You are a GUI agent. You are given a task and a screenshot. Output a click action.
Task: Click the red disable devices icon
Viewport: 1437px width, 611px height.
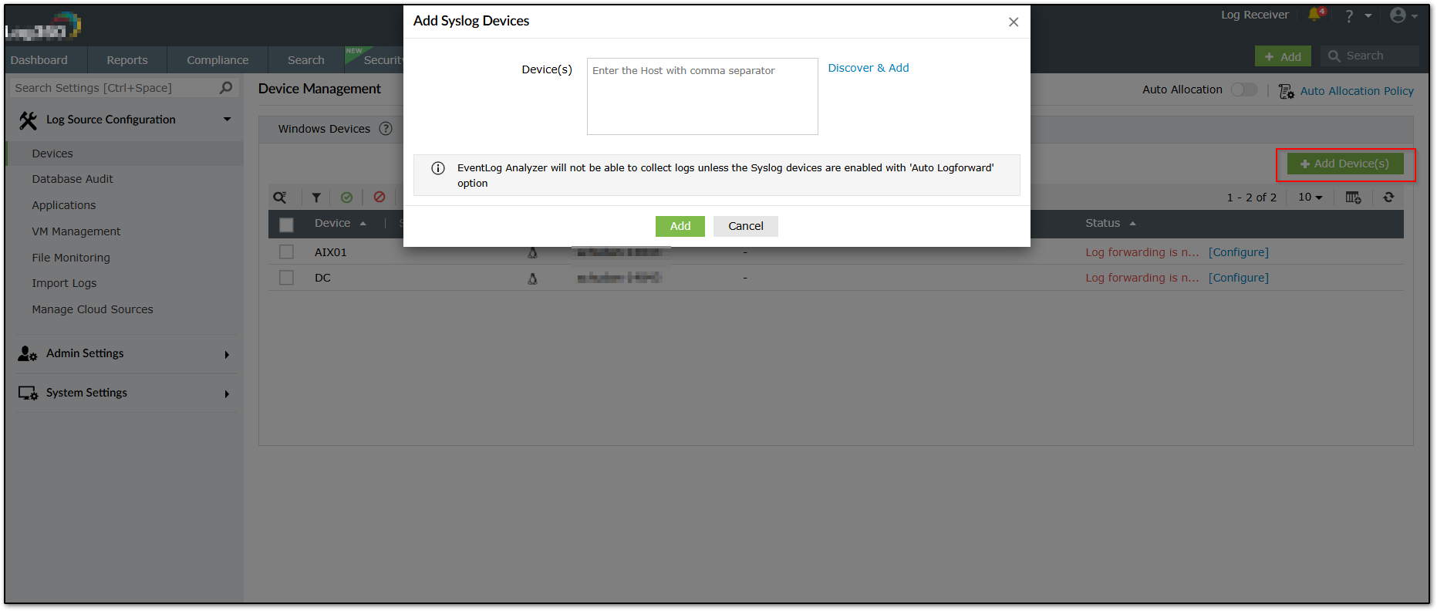coord(379,197)
